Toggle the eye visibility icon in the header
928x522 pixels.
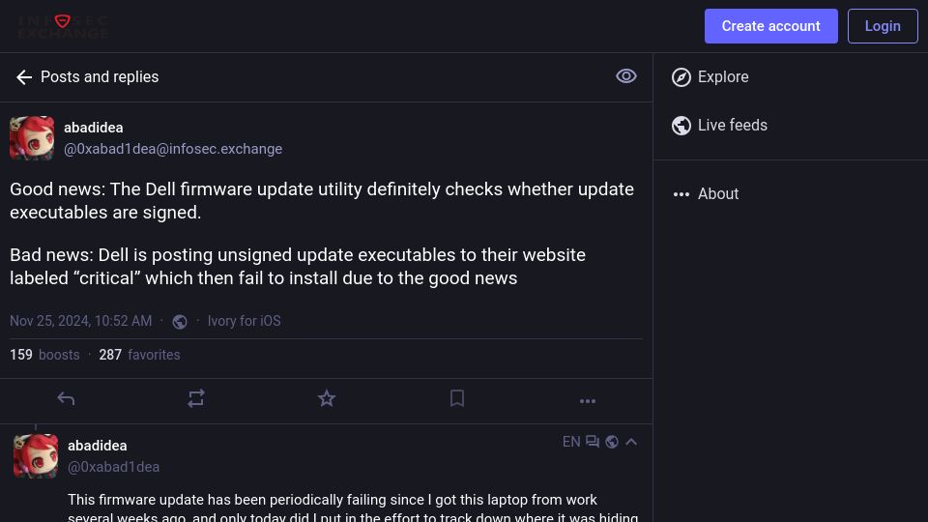[626, 76]
